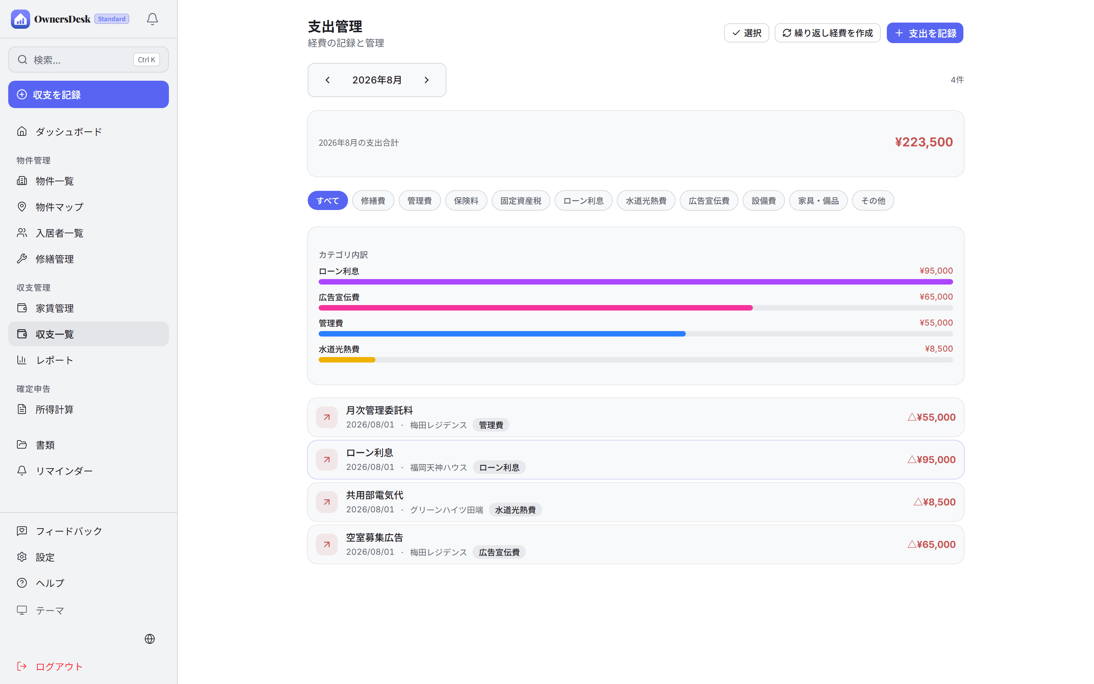Select 収支一覧 in sidebar
Screen dimensions: 1094x684
pyautogui.click(x=89, y=334)
